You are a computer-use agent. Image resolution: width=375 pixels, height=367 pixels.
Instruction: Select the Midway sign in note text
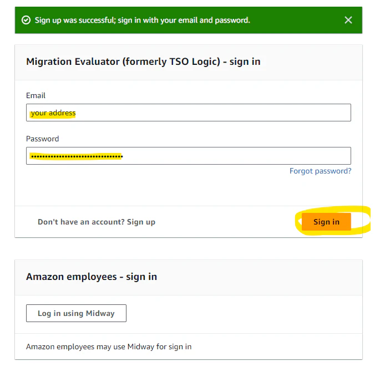click(109, 346)
